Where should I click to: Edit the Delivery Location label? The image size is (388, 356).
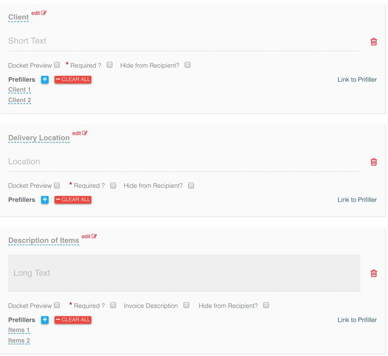point(80,133)
